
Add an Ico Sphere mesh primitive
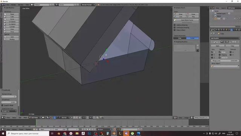11,24
